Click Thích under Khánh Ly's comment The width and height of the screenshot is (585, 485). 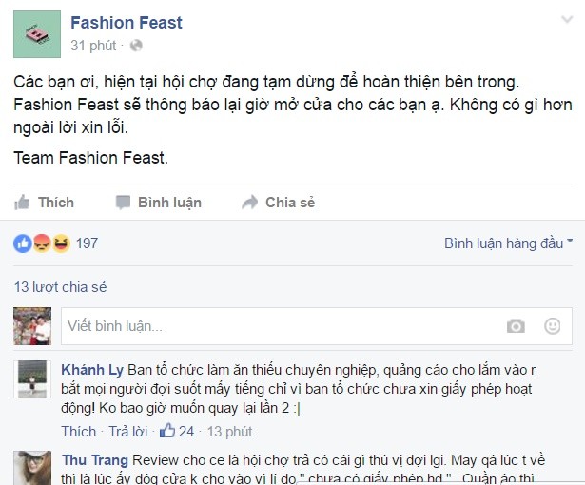(x=79, y=431)
